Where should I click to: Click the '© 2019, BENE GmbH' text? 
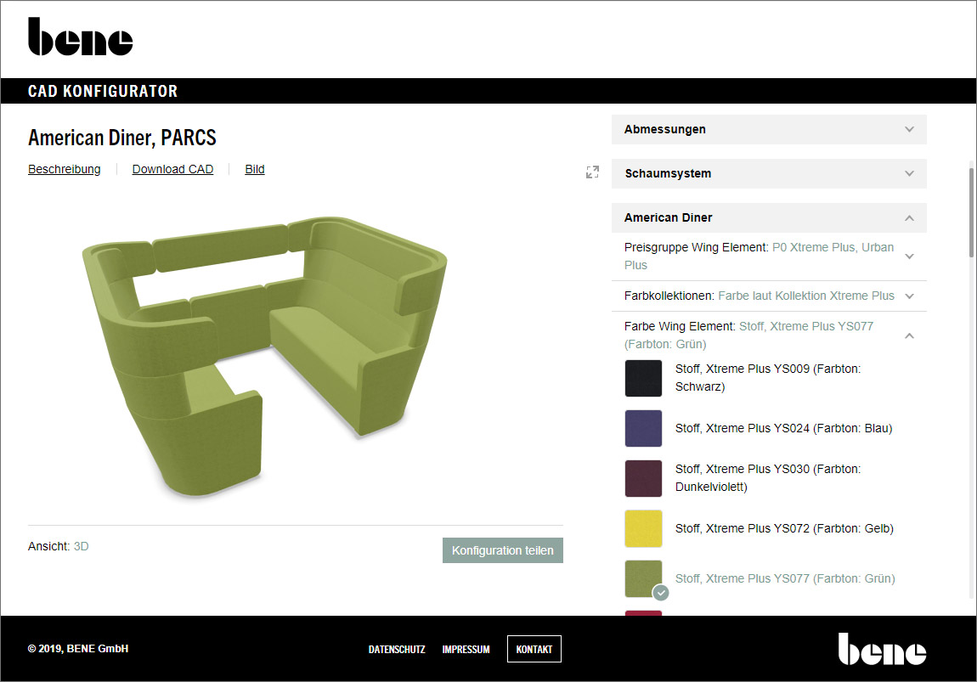click(78, 649)
